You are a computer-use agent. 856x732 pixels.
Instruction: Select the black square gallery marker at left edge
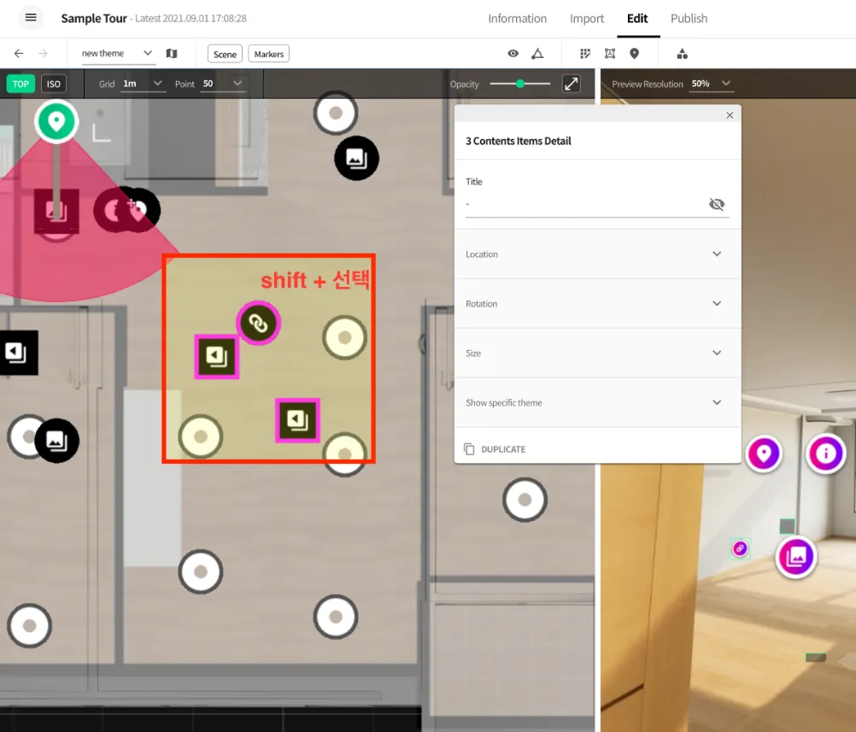[18, 353]
